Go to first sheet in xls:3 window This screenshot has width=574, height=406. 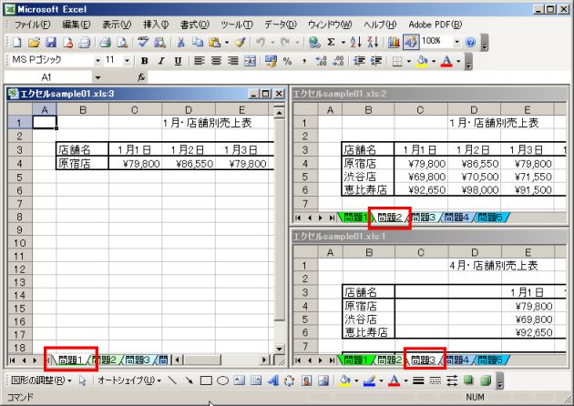point(12,360)
